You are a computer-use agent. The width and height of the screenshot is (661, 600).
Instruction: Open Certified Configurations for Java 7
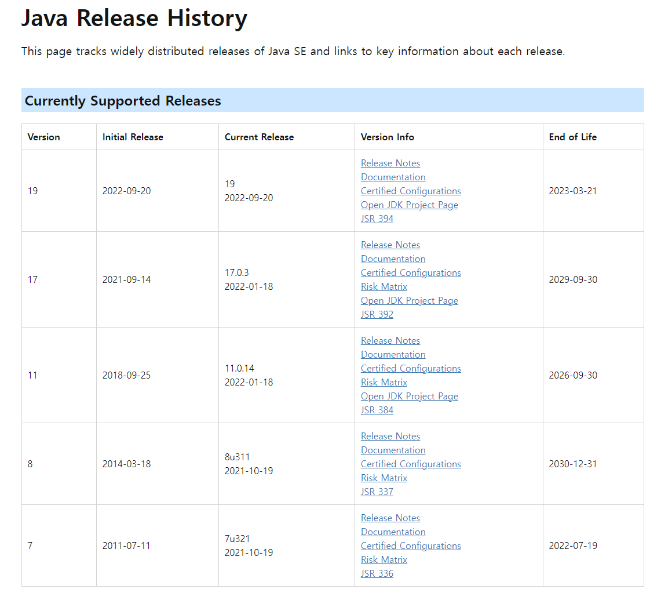(411, 547)
